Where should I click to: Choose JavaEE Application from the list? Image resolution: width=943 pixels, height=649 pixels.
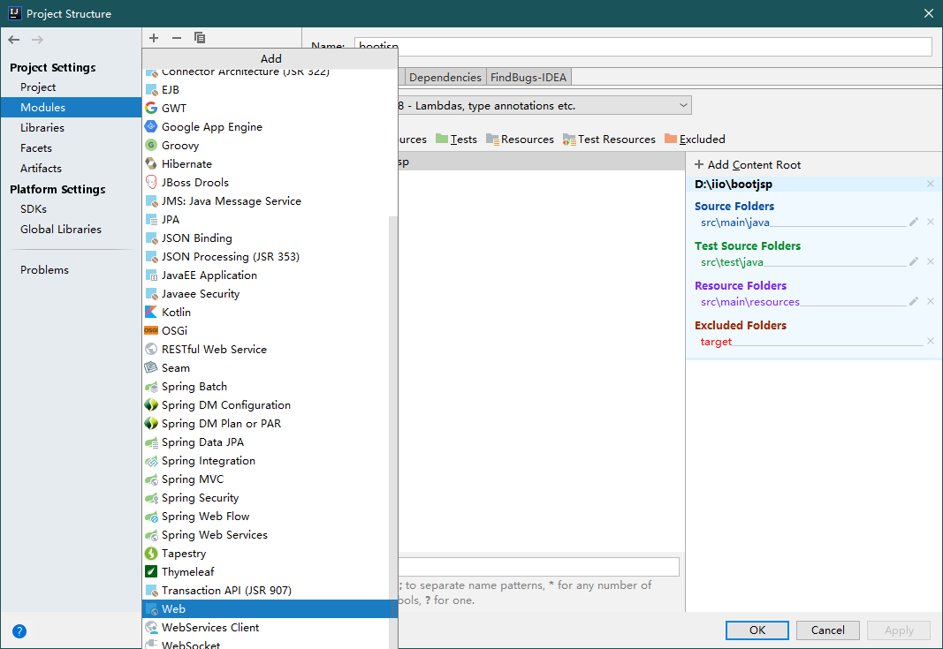click(x=265, y=275)
